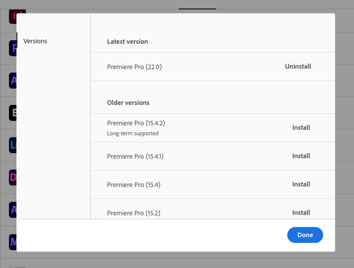This screenshot has width=354, height=268.
Task: Open the purple Premiere "P" app icon
Action: 13,48
